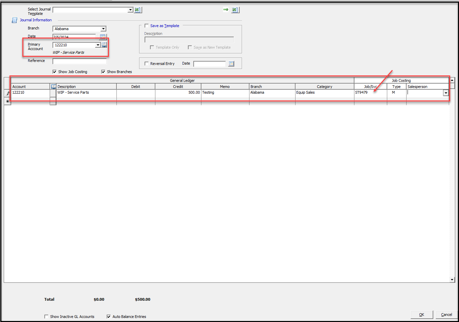Click the 'Testing' memo cell
This screenshot has height=322, width=459.
tap(225, 93)
